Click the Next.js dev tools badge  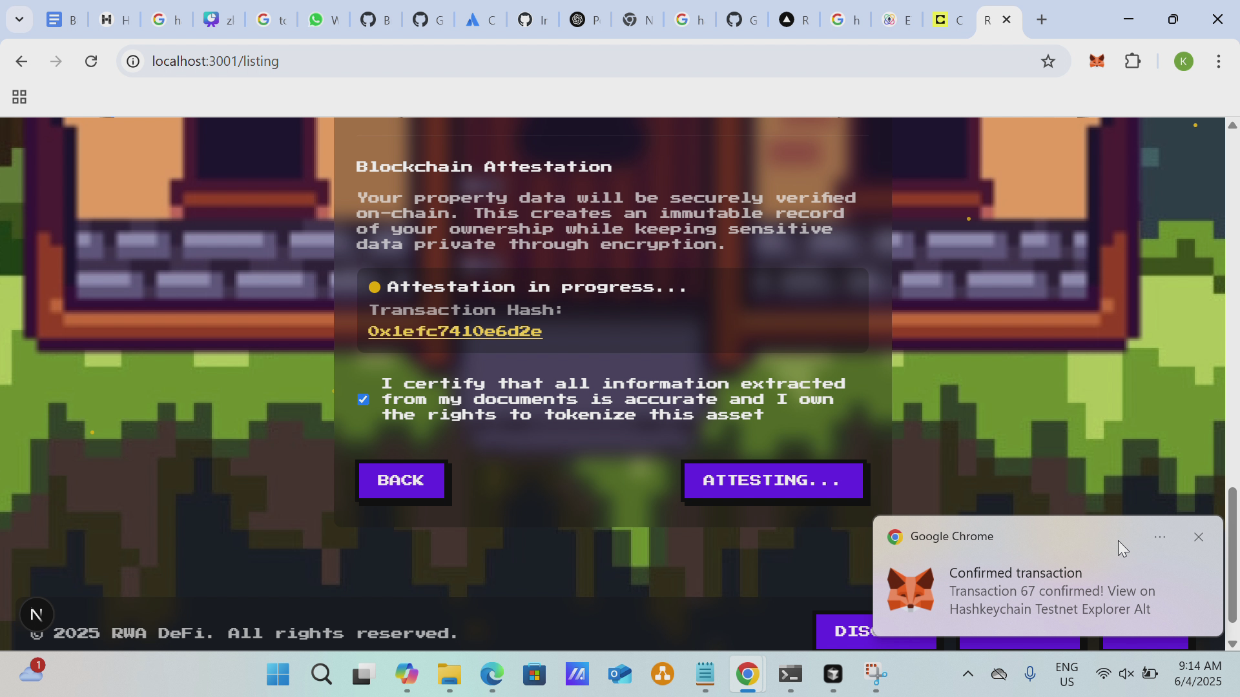[x=36, y=614]
